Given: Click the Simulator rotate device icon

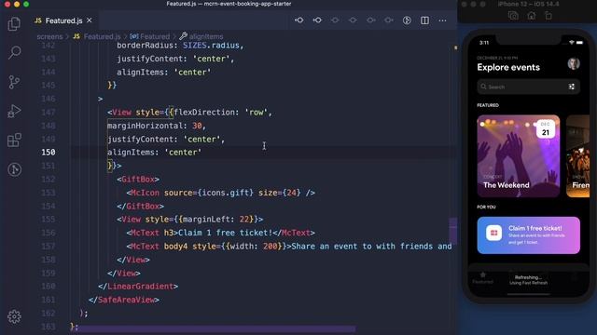Looking at the screenshot, I should point(548,16).
